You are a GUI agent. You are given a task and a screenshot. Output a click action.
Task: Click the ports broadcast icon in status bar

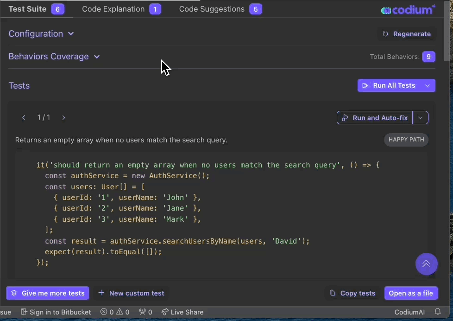coord(142,312)
